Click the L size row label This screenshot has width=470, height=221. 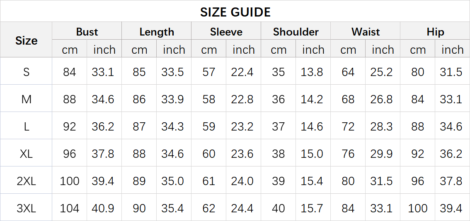[26, 126]
